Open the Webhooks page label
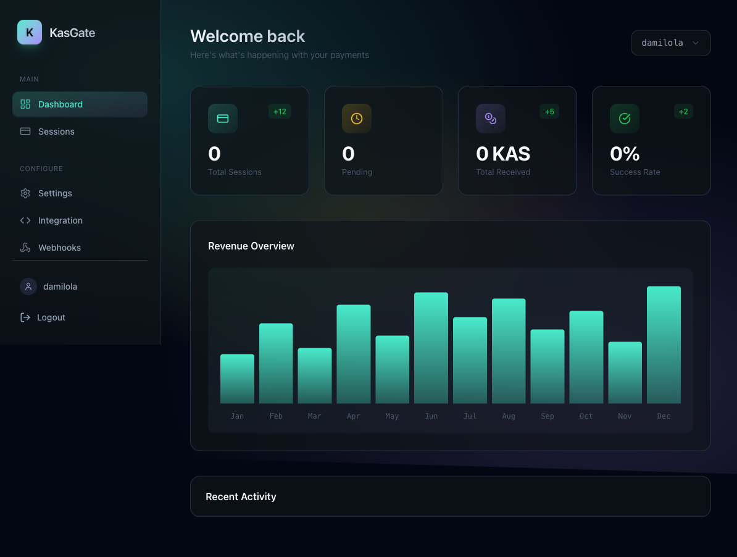The height and width of the screenshot is (557, 737). coord(60,248)
